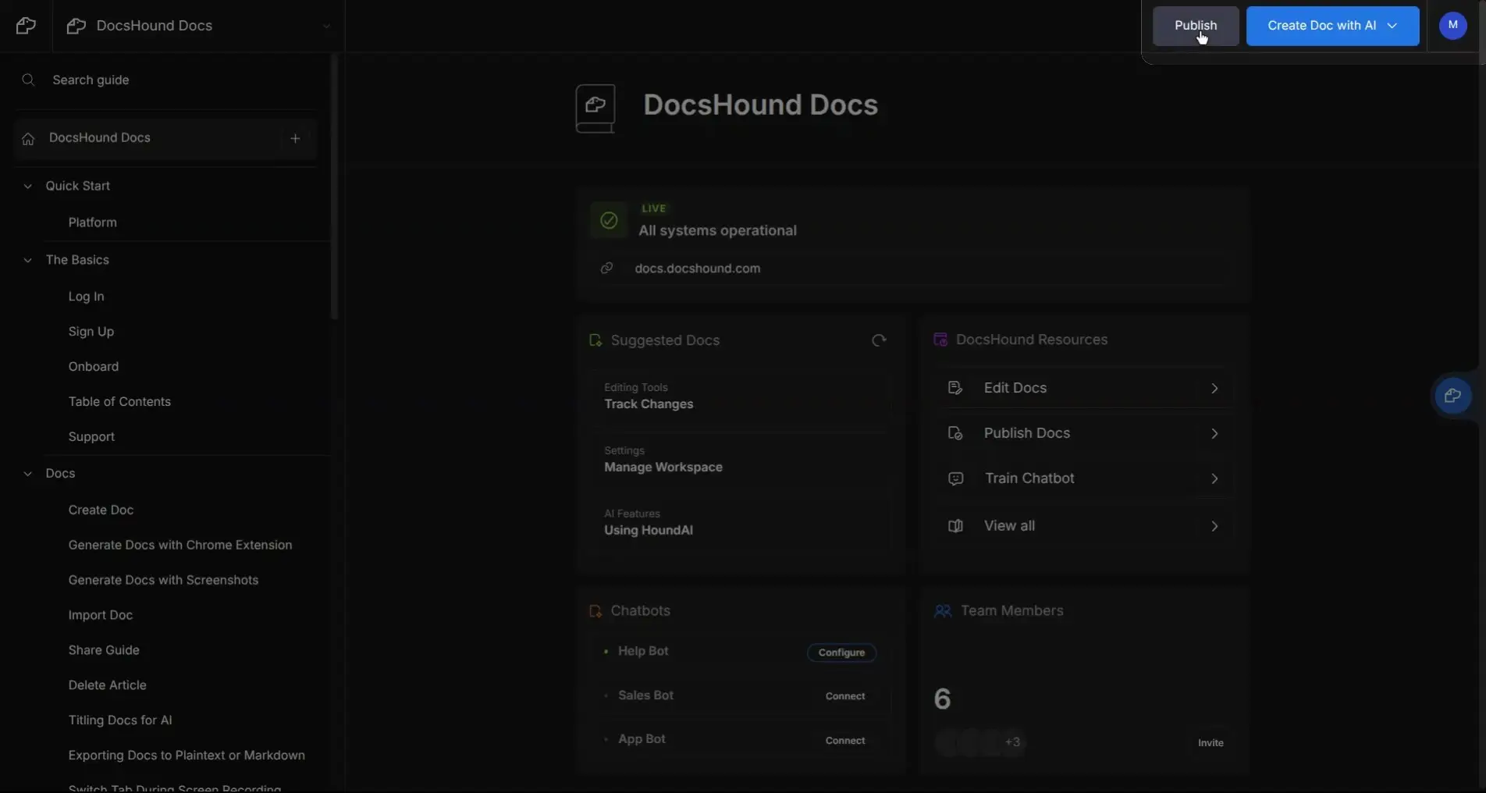
Task: Refresh the Suggested Docs list
Action: point(879,340)
